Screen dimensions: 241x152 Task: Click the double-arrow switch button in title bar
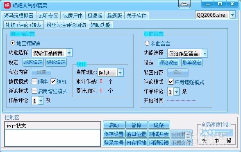click(184, 4)
